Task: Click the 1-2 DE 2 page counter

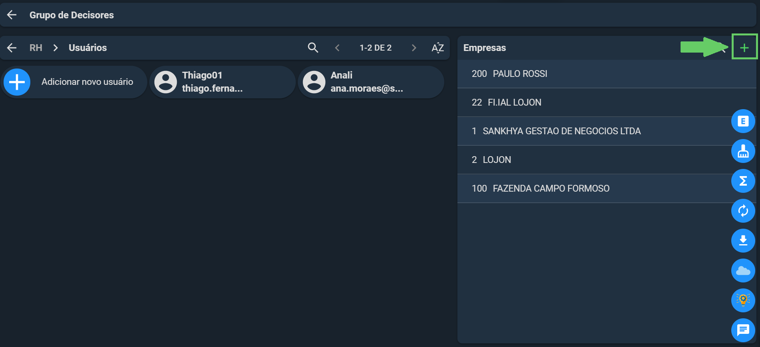Action: [376, 48]
